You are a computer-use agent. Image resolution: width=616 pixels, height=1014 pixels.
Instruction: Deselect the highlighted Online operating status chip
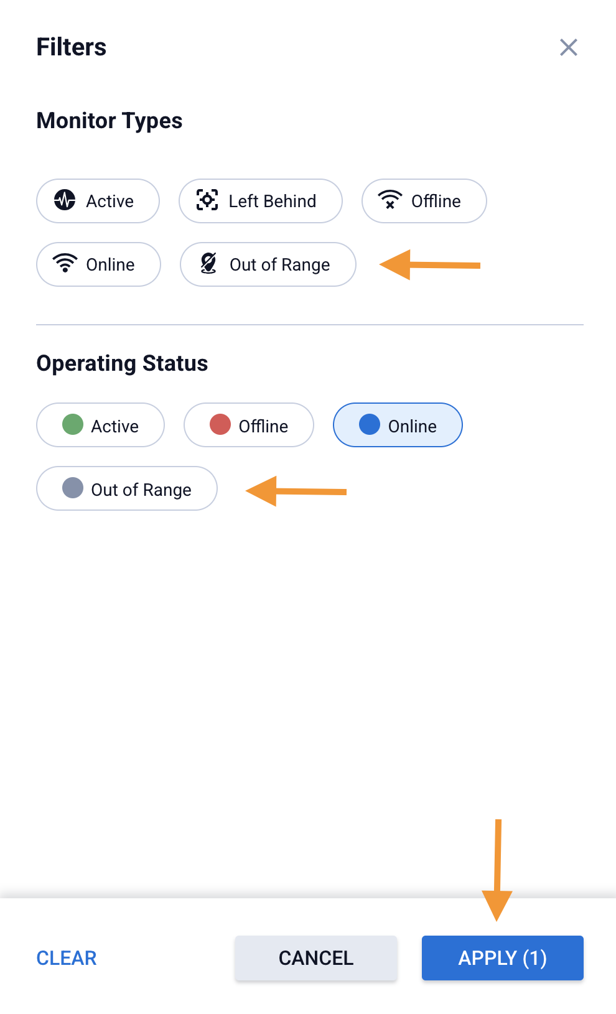click(x=398, y=426)
